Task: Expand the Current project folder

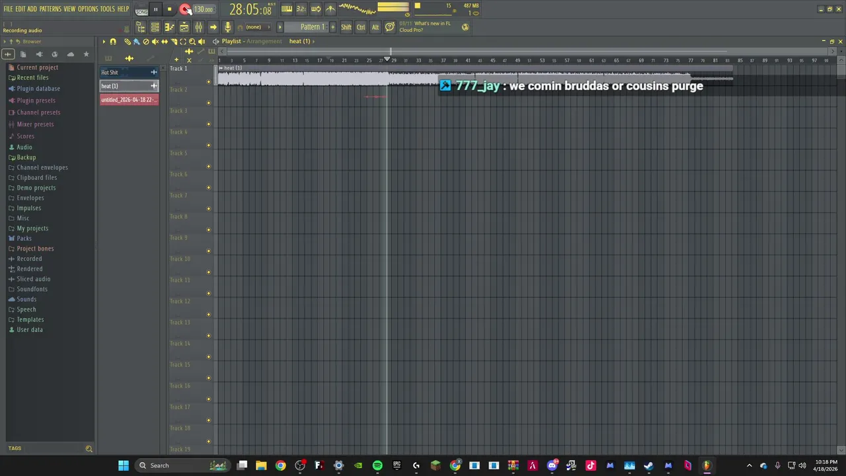Action: coord(33,67)
